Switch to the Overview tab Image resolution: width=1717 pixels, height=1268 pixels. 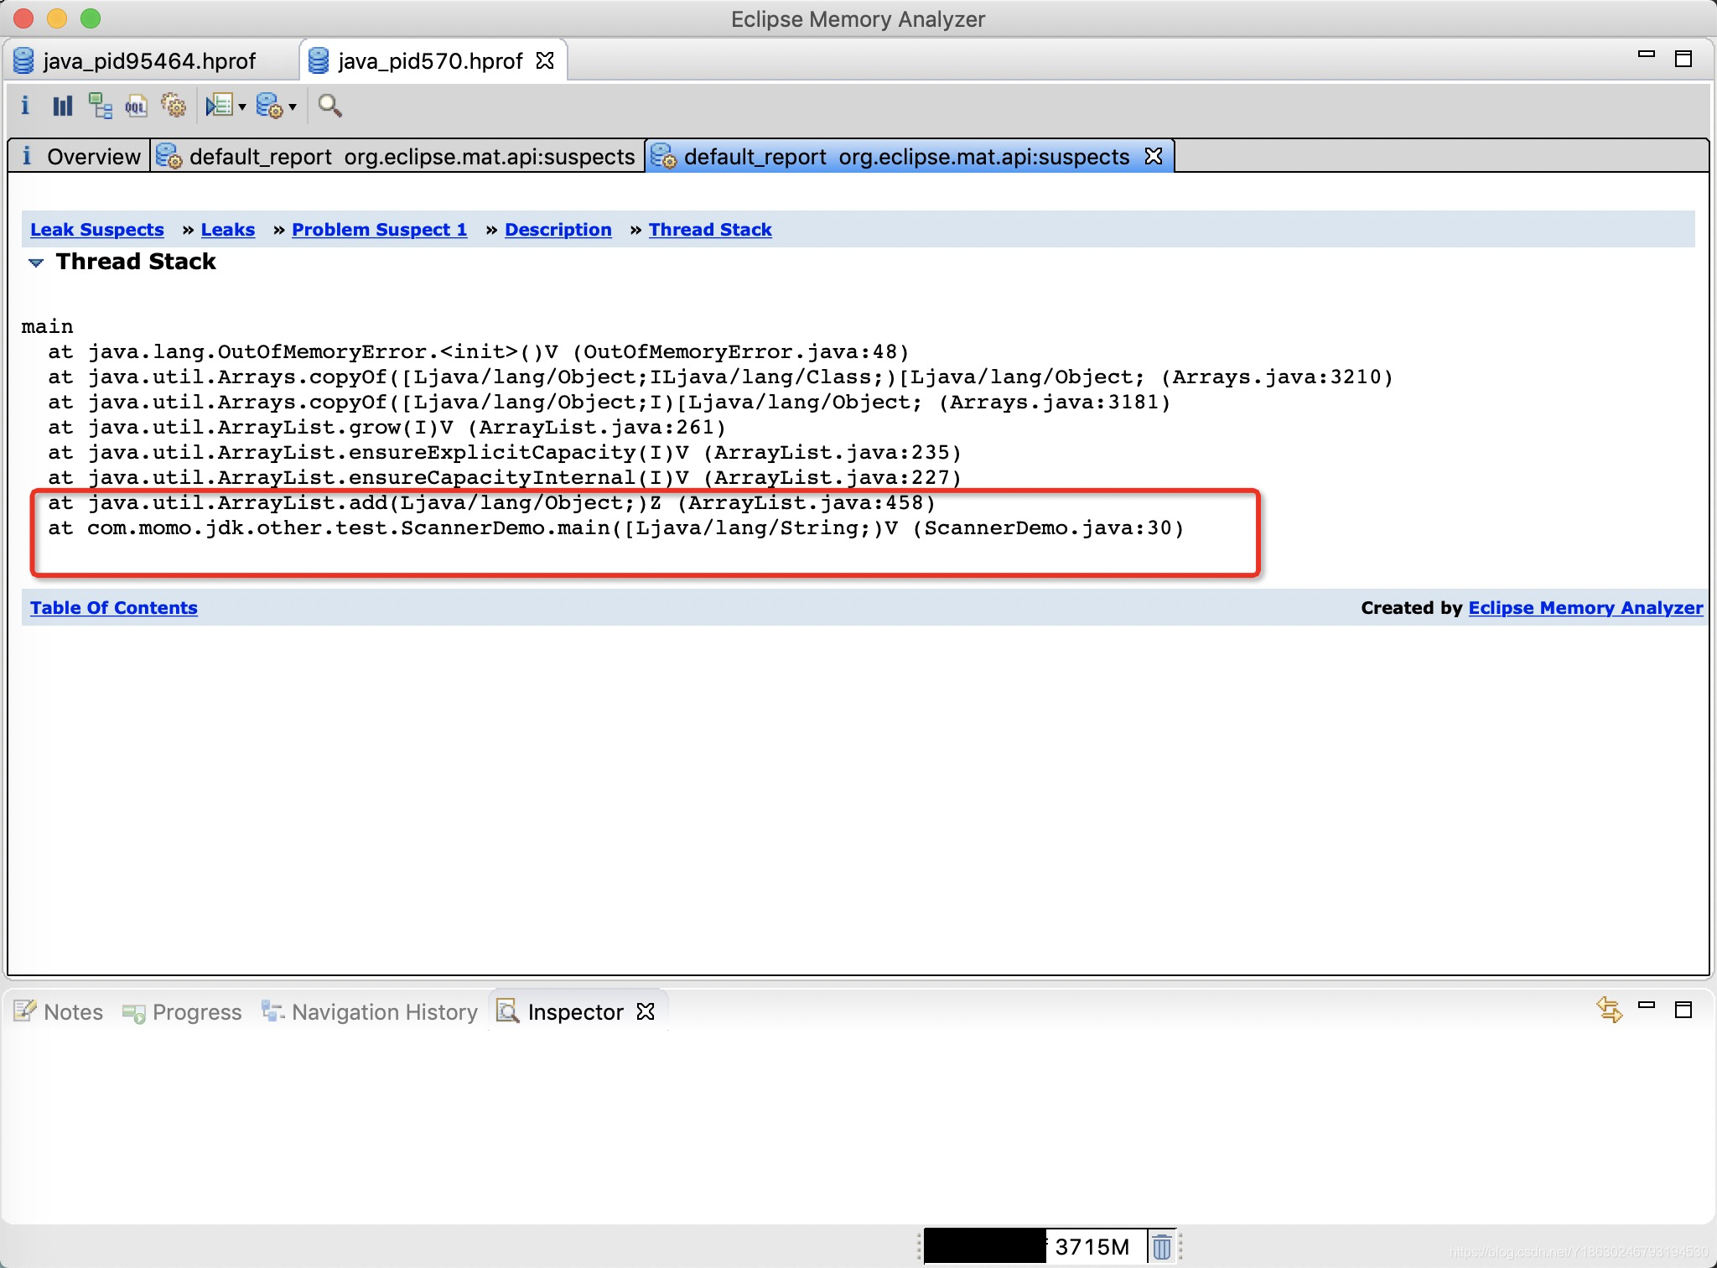point(80,157)
